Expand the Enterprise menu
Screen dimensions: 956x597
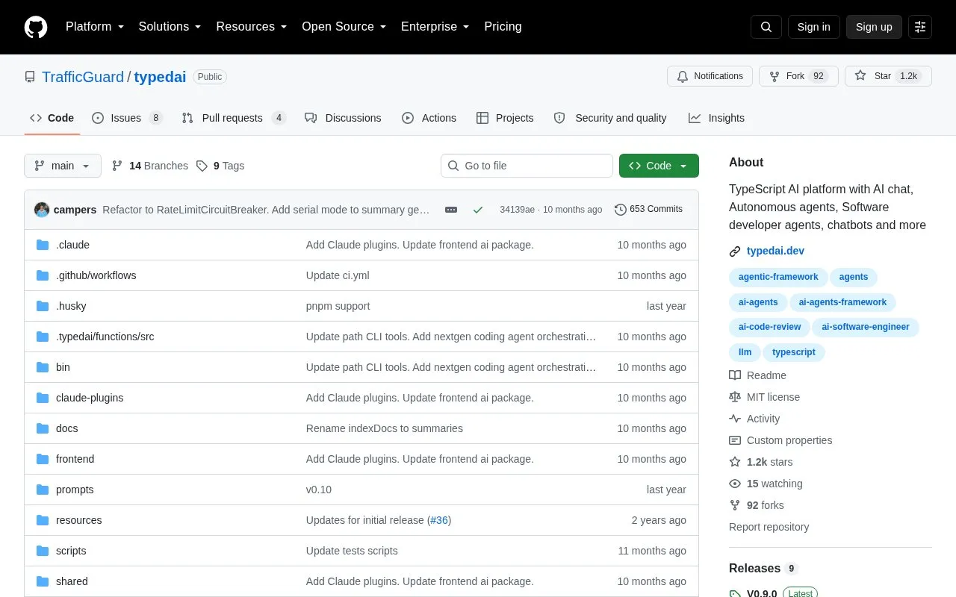tap(435, 27)
